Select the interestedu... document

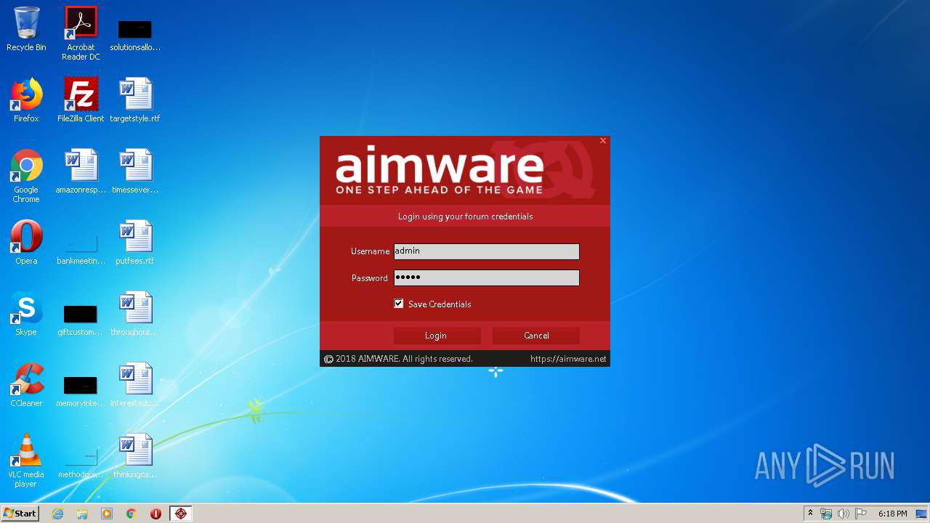point(135,385)
